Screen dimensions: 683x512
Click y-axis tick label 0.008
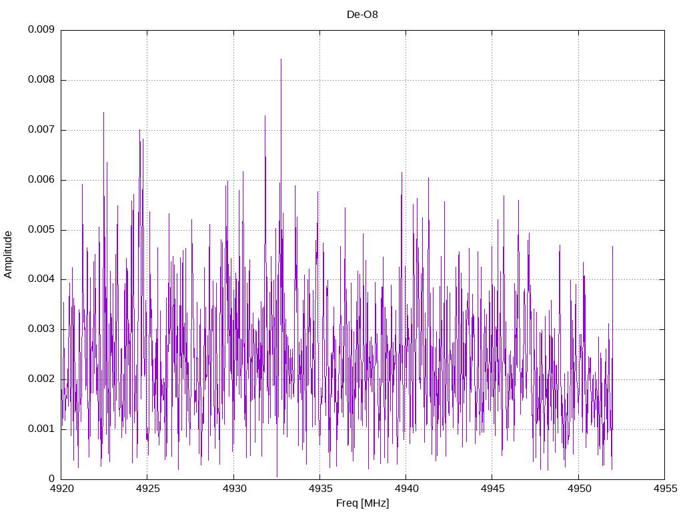point(41,80)
